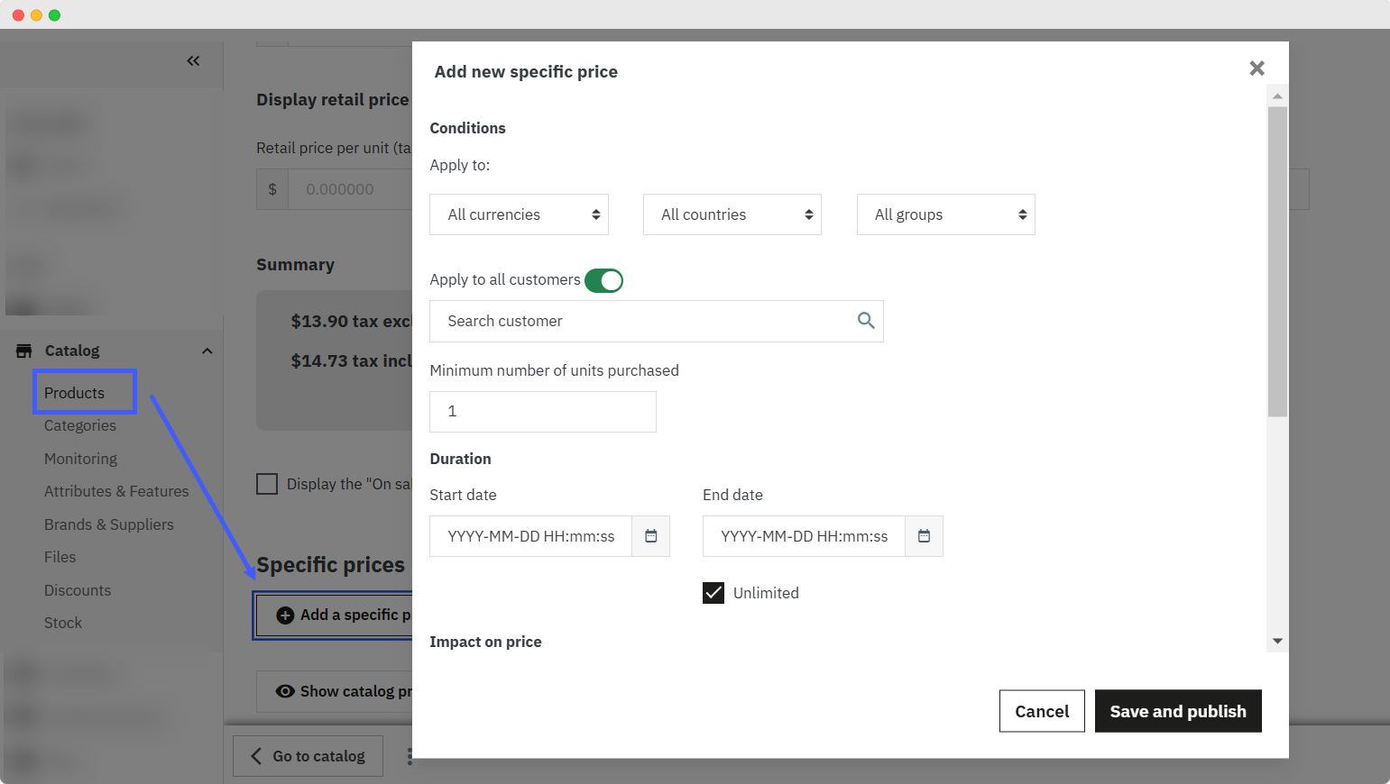Go to Discounts in the Catalog menu
The height and width of the screenshot is (784, 1390).
click(78, 590)
